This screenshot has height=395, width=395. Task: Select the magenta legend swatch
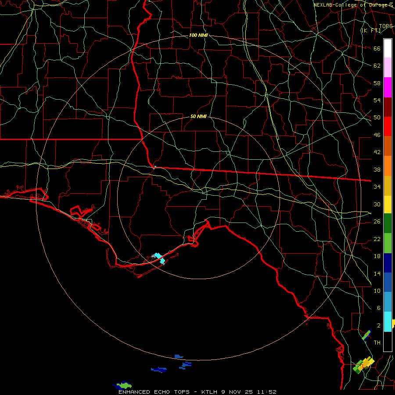click(x=388, y=87)
